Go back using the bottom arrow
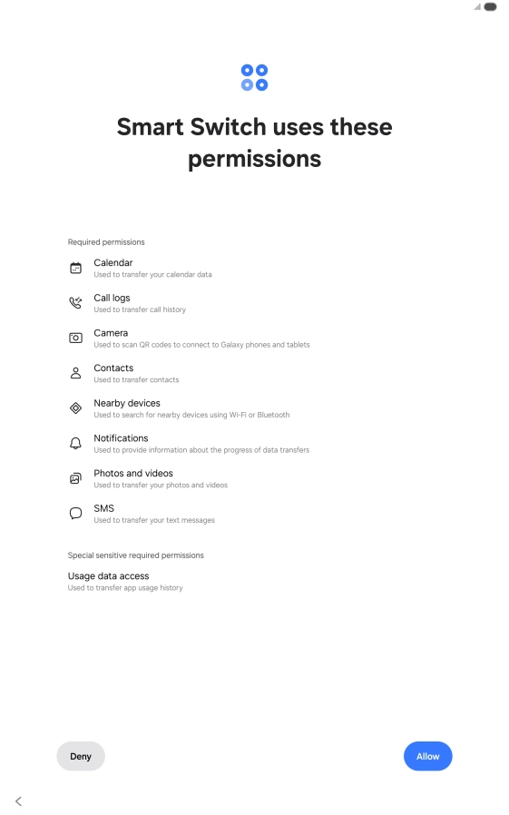This screenshot has width=509, height=815. (19, 801)
